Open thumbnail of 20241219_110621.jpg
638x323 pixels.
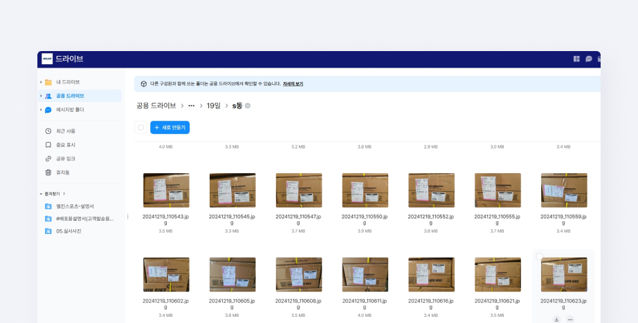tap(498, 275)
